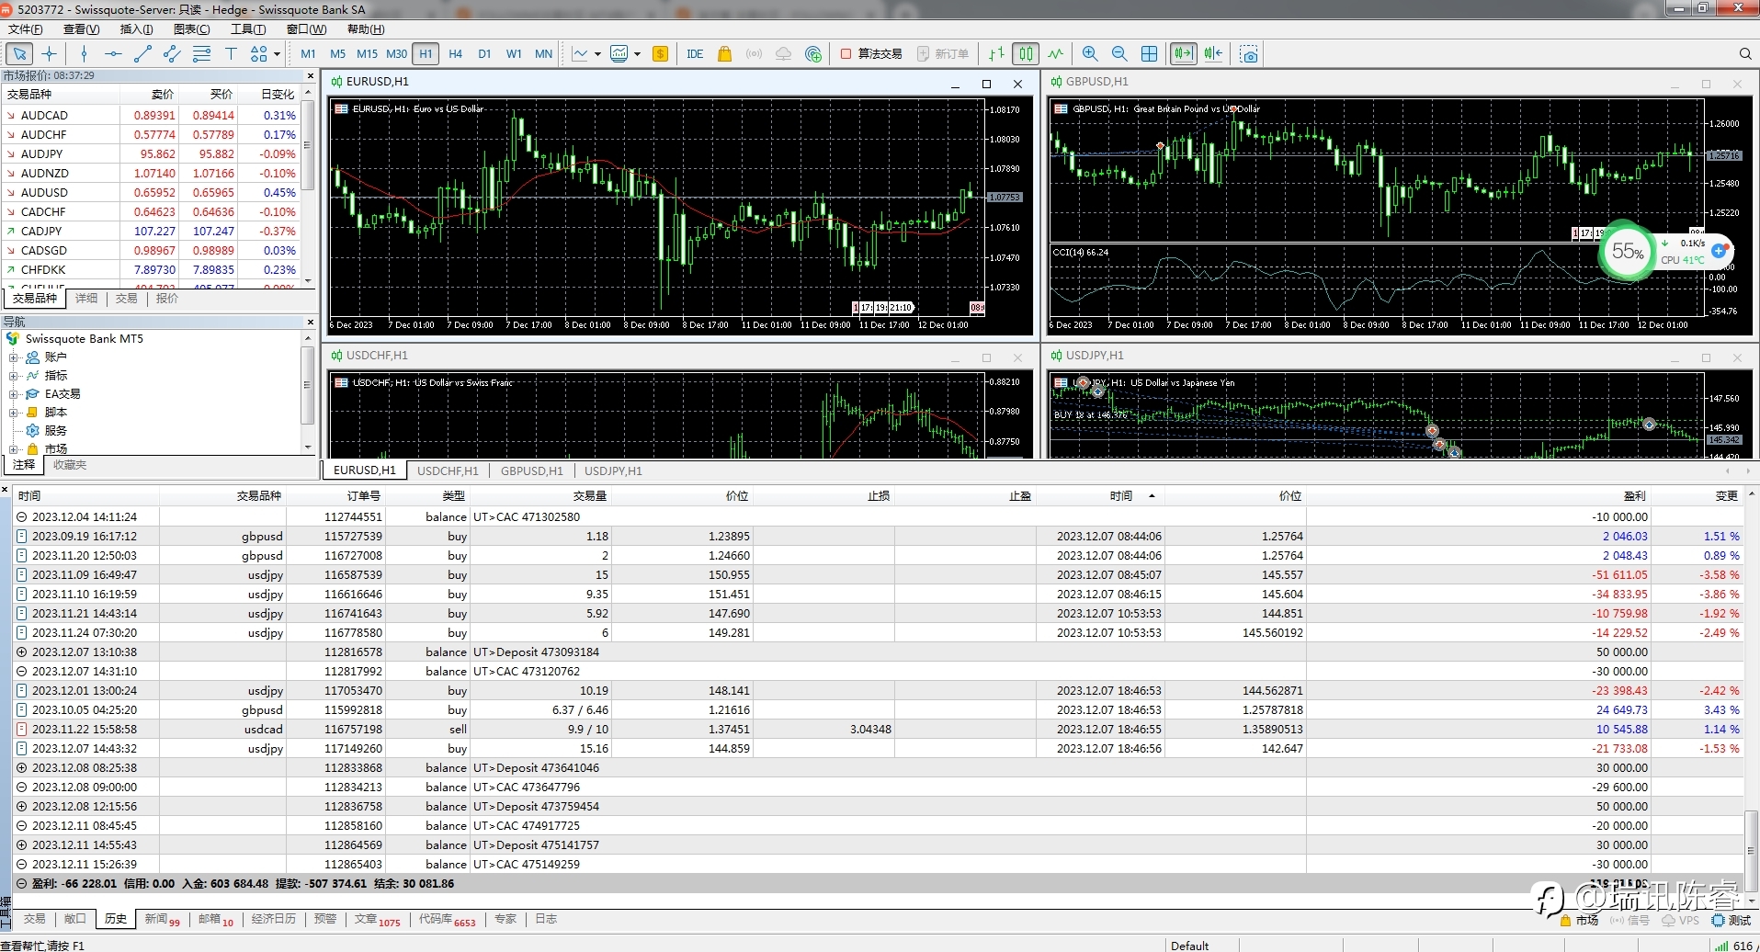Click the signals radio-wave icon

754,54
